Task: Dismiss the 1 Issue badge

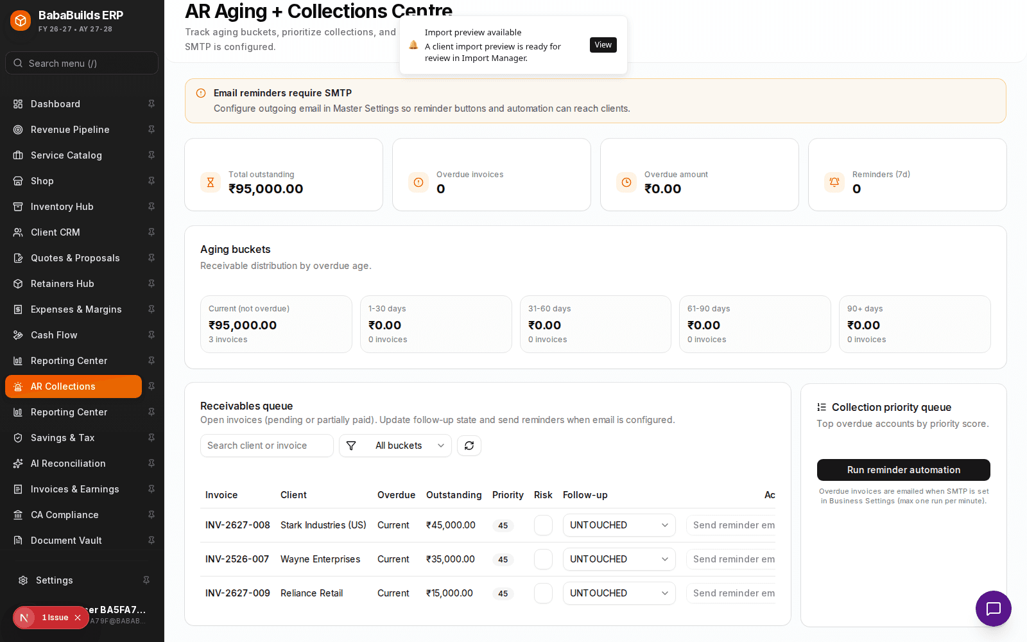Action: point(78,618)
